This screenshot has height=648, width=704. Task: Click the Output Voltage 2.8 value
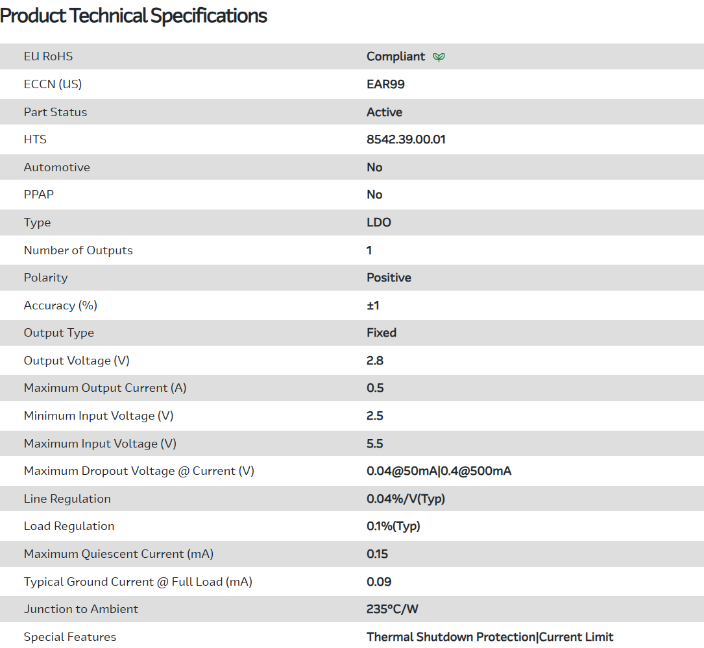(375, 361)
